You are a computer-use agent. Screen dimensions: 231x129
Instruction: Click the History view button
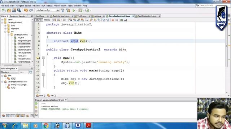47,20
